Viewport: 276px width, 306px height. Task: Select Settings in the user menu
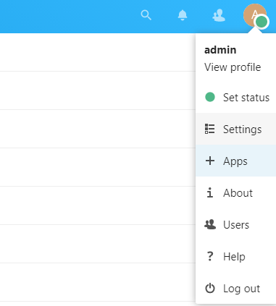point(236,129)
